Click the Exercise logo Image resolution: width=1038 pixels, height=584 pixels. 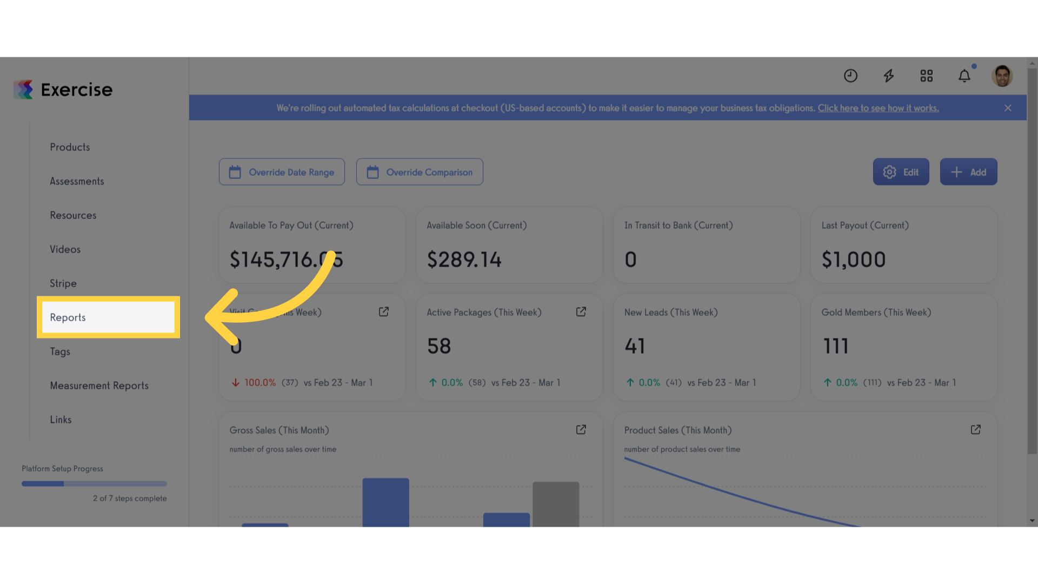[x=63, y=90]
